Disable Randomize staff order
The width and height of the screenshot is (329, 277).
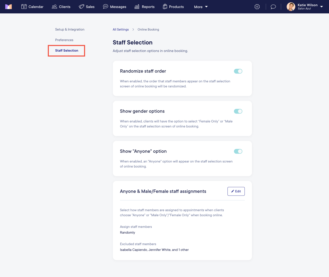pos(238,71)
